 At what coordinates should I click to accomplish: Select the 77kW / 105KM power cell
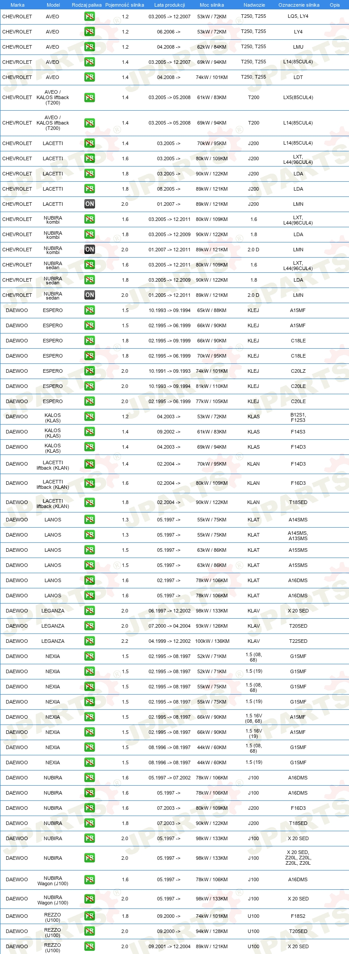pos(212,401)
